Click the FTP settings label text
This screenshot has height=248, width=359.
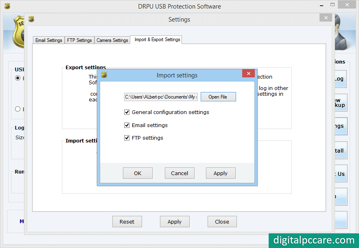[x=147, y=138]
